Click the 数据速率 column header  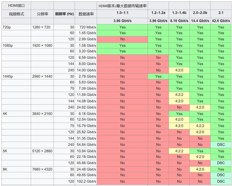tap(86, 14)
